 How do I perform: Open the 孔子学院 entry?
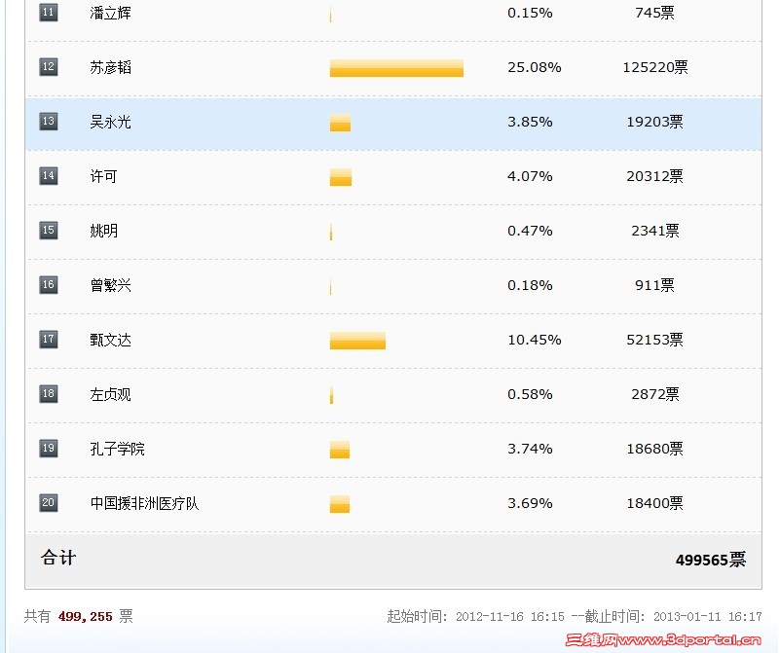(118, 449)
